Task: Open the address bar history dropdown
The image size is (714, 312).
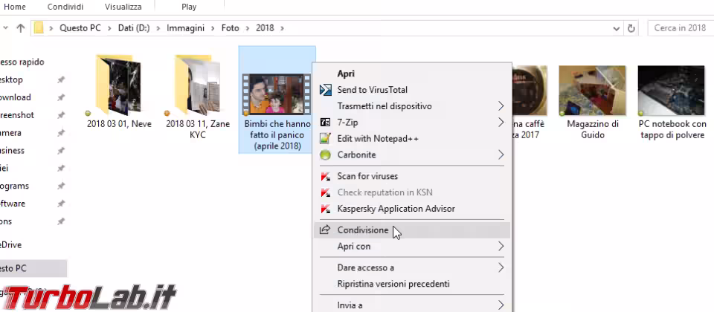Action: click(617, 28)
